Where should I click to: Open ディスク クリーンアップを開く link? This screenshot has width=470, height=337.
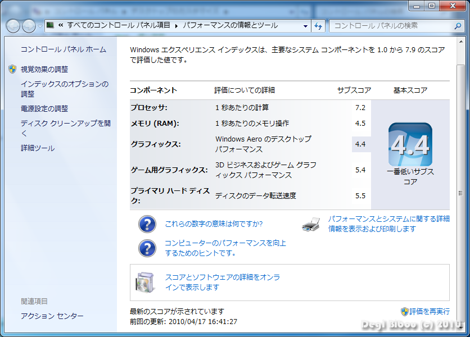click(66, 128)
